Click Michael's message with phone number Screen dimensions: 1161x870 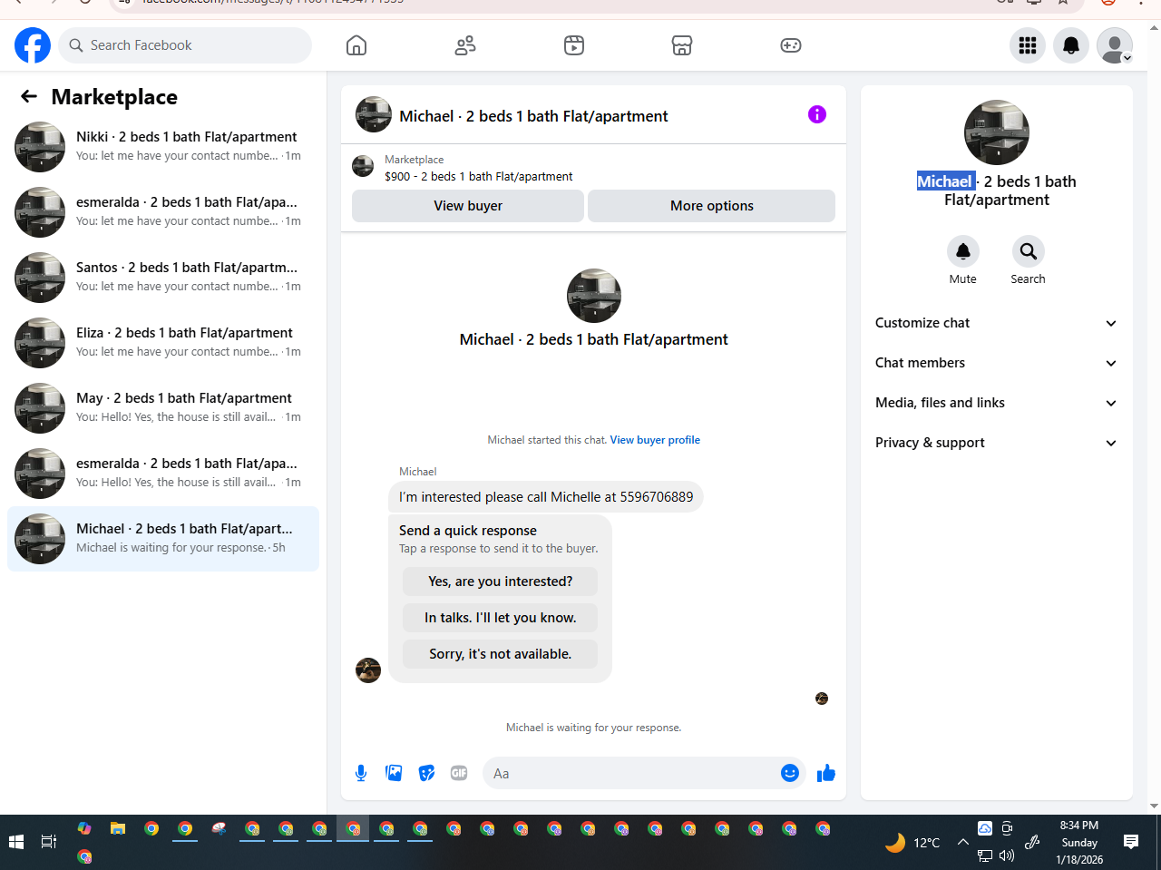[546, 497]
